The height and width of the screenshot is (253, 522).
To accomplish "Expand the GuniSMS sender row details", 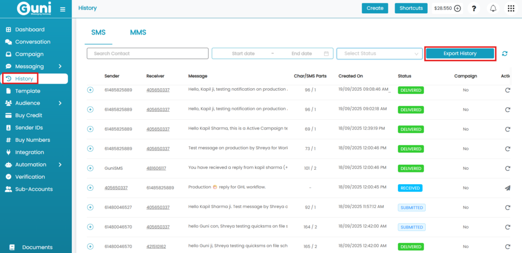I will 90,168.
